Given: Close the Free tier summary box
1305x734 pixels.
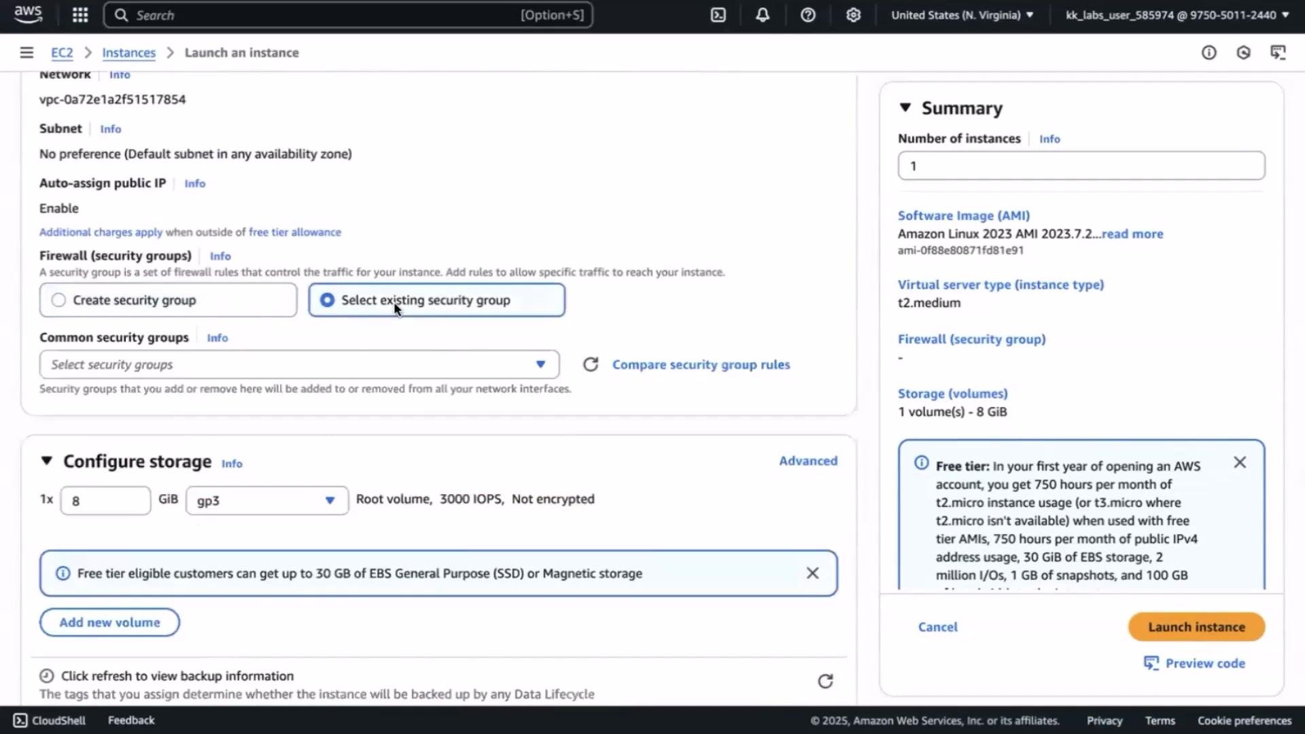Looking at the screenshot, I should click(1240, 462).
